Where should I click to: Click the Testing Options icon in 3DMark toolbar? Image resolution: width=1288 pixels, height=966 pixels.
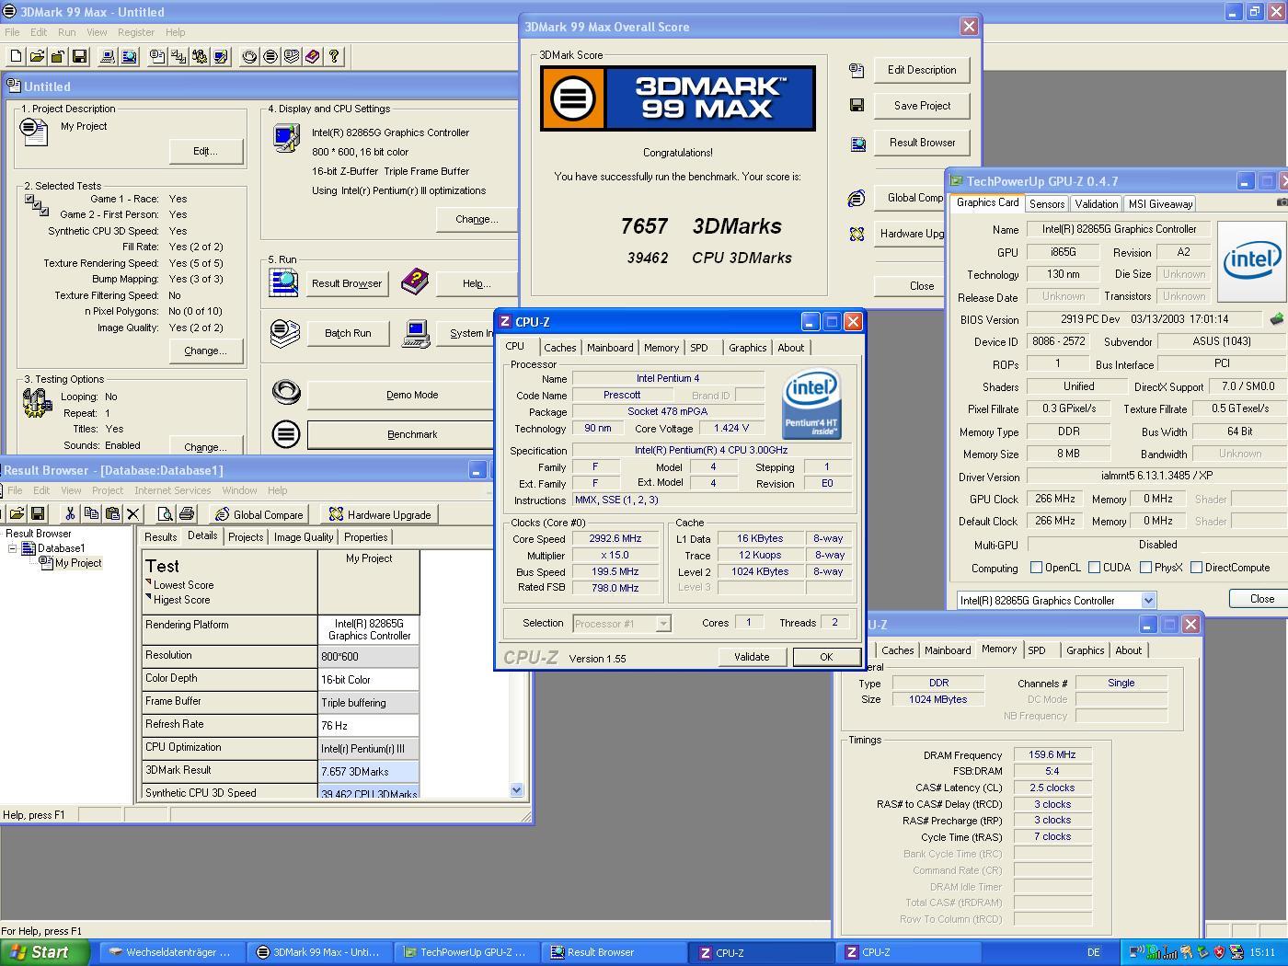pyautogui.click(x=200, y=57)
